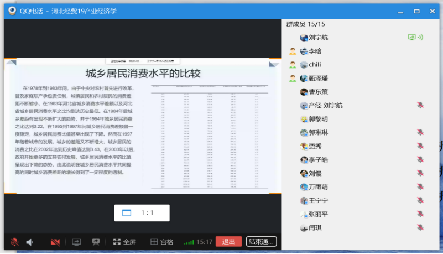Unmute the microphone in bottom toolbar
The image size is (443, 254).
tap(14, 242)
